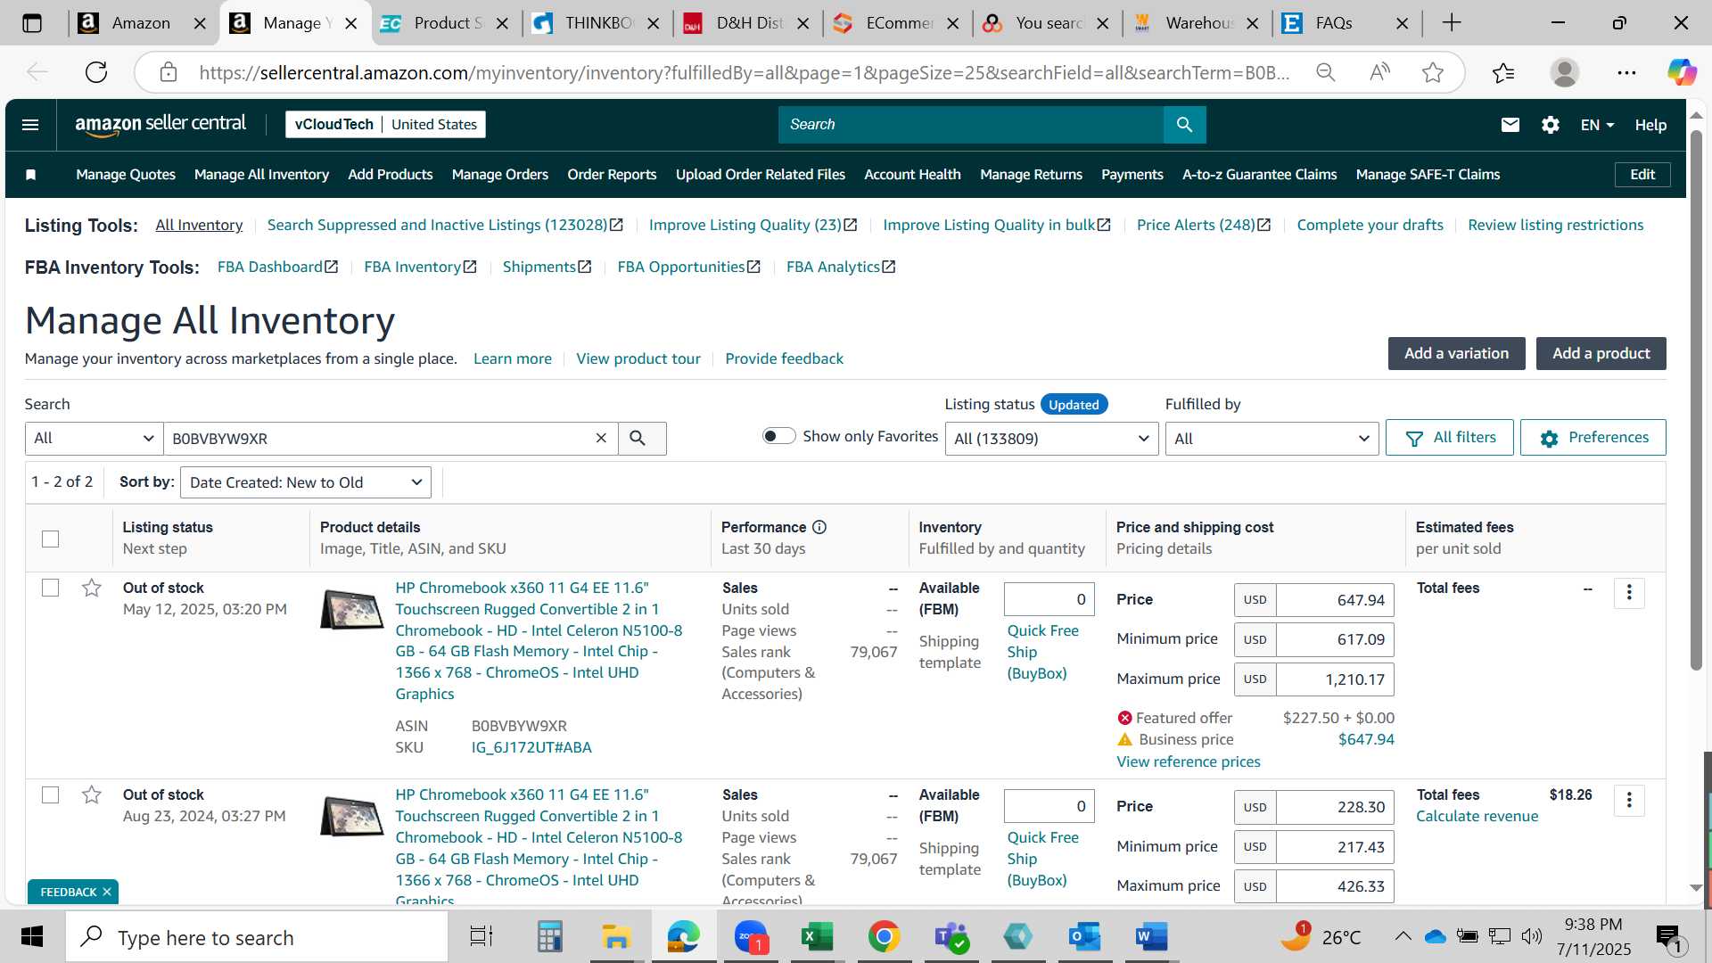The width and height of the screenshot is (1712, 963).
Task: Switch to the THINKBO browser tab
Action: [x=597, y=23]
